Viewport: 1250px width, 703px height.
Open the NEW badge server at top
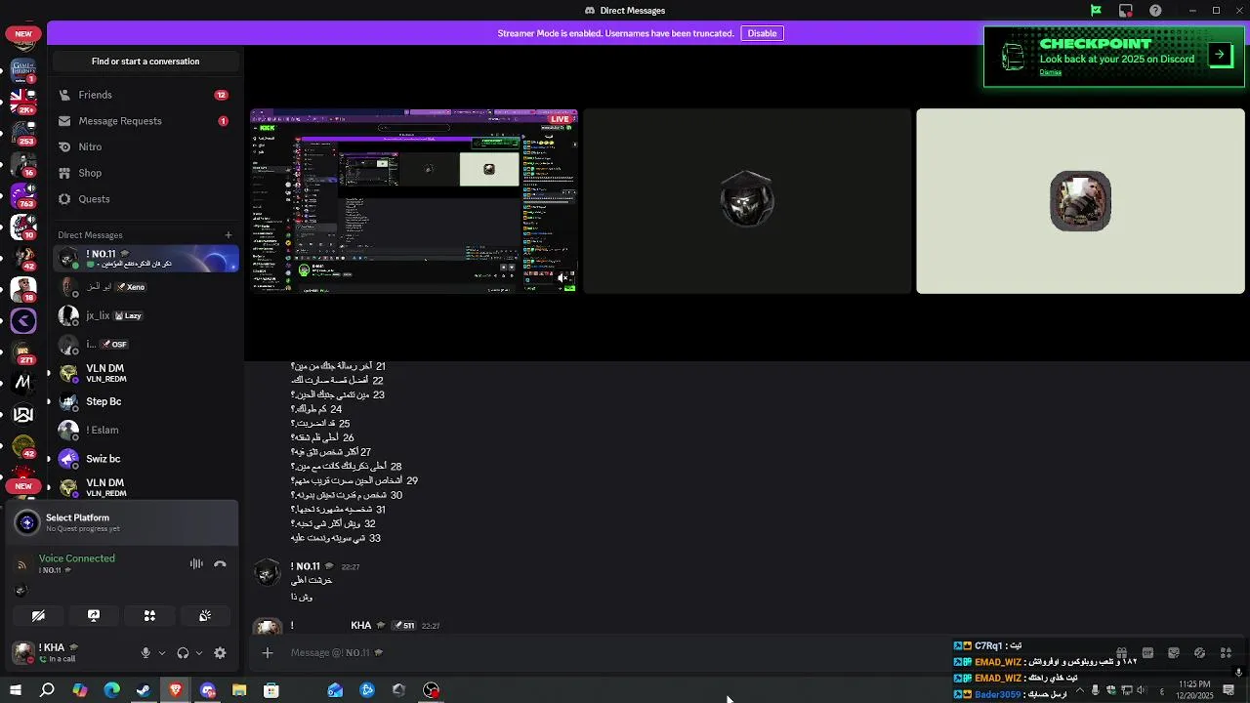[x=23, y=35]
